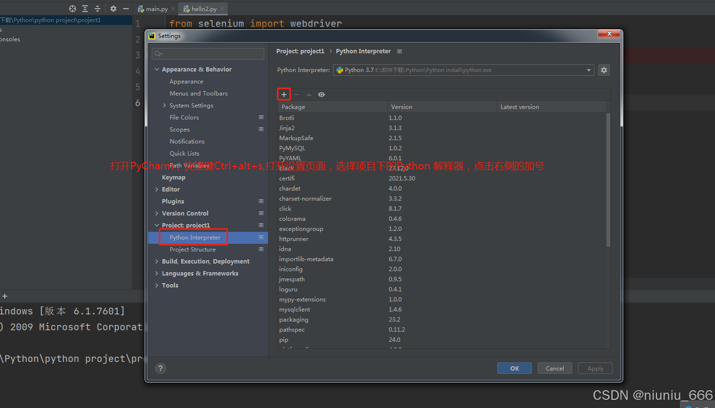Screen dimensions: 715x408
Task: Close the Settings dialog
Action: (609, 34)
